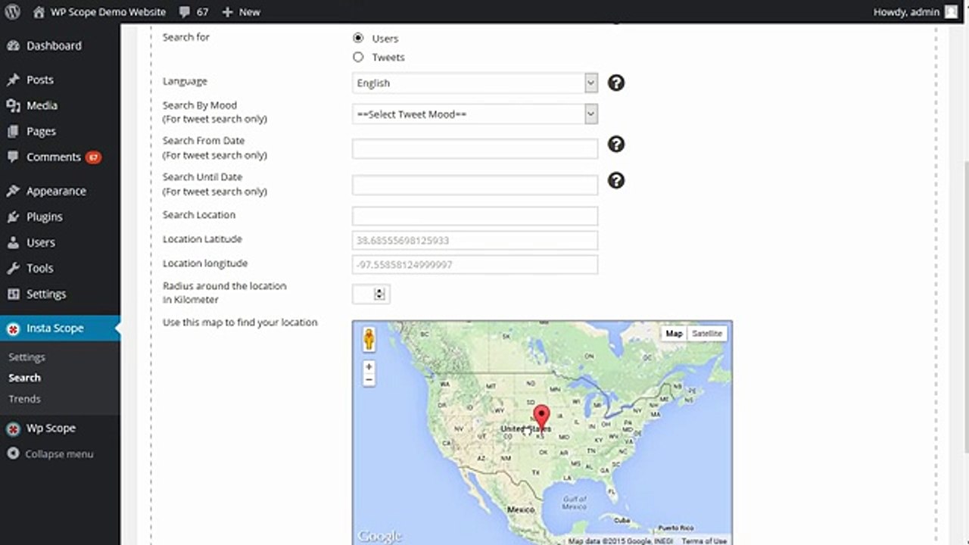
Task: Click the WordPress logo icon
Action: (x=12, y=11)
